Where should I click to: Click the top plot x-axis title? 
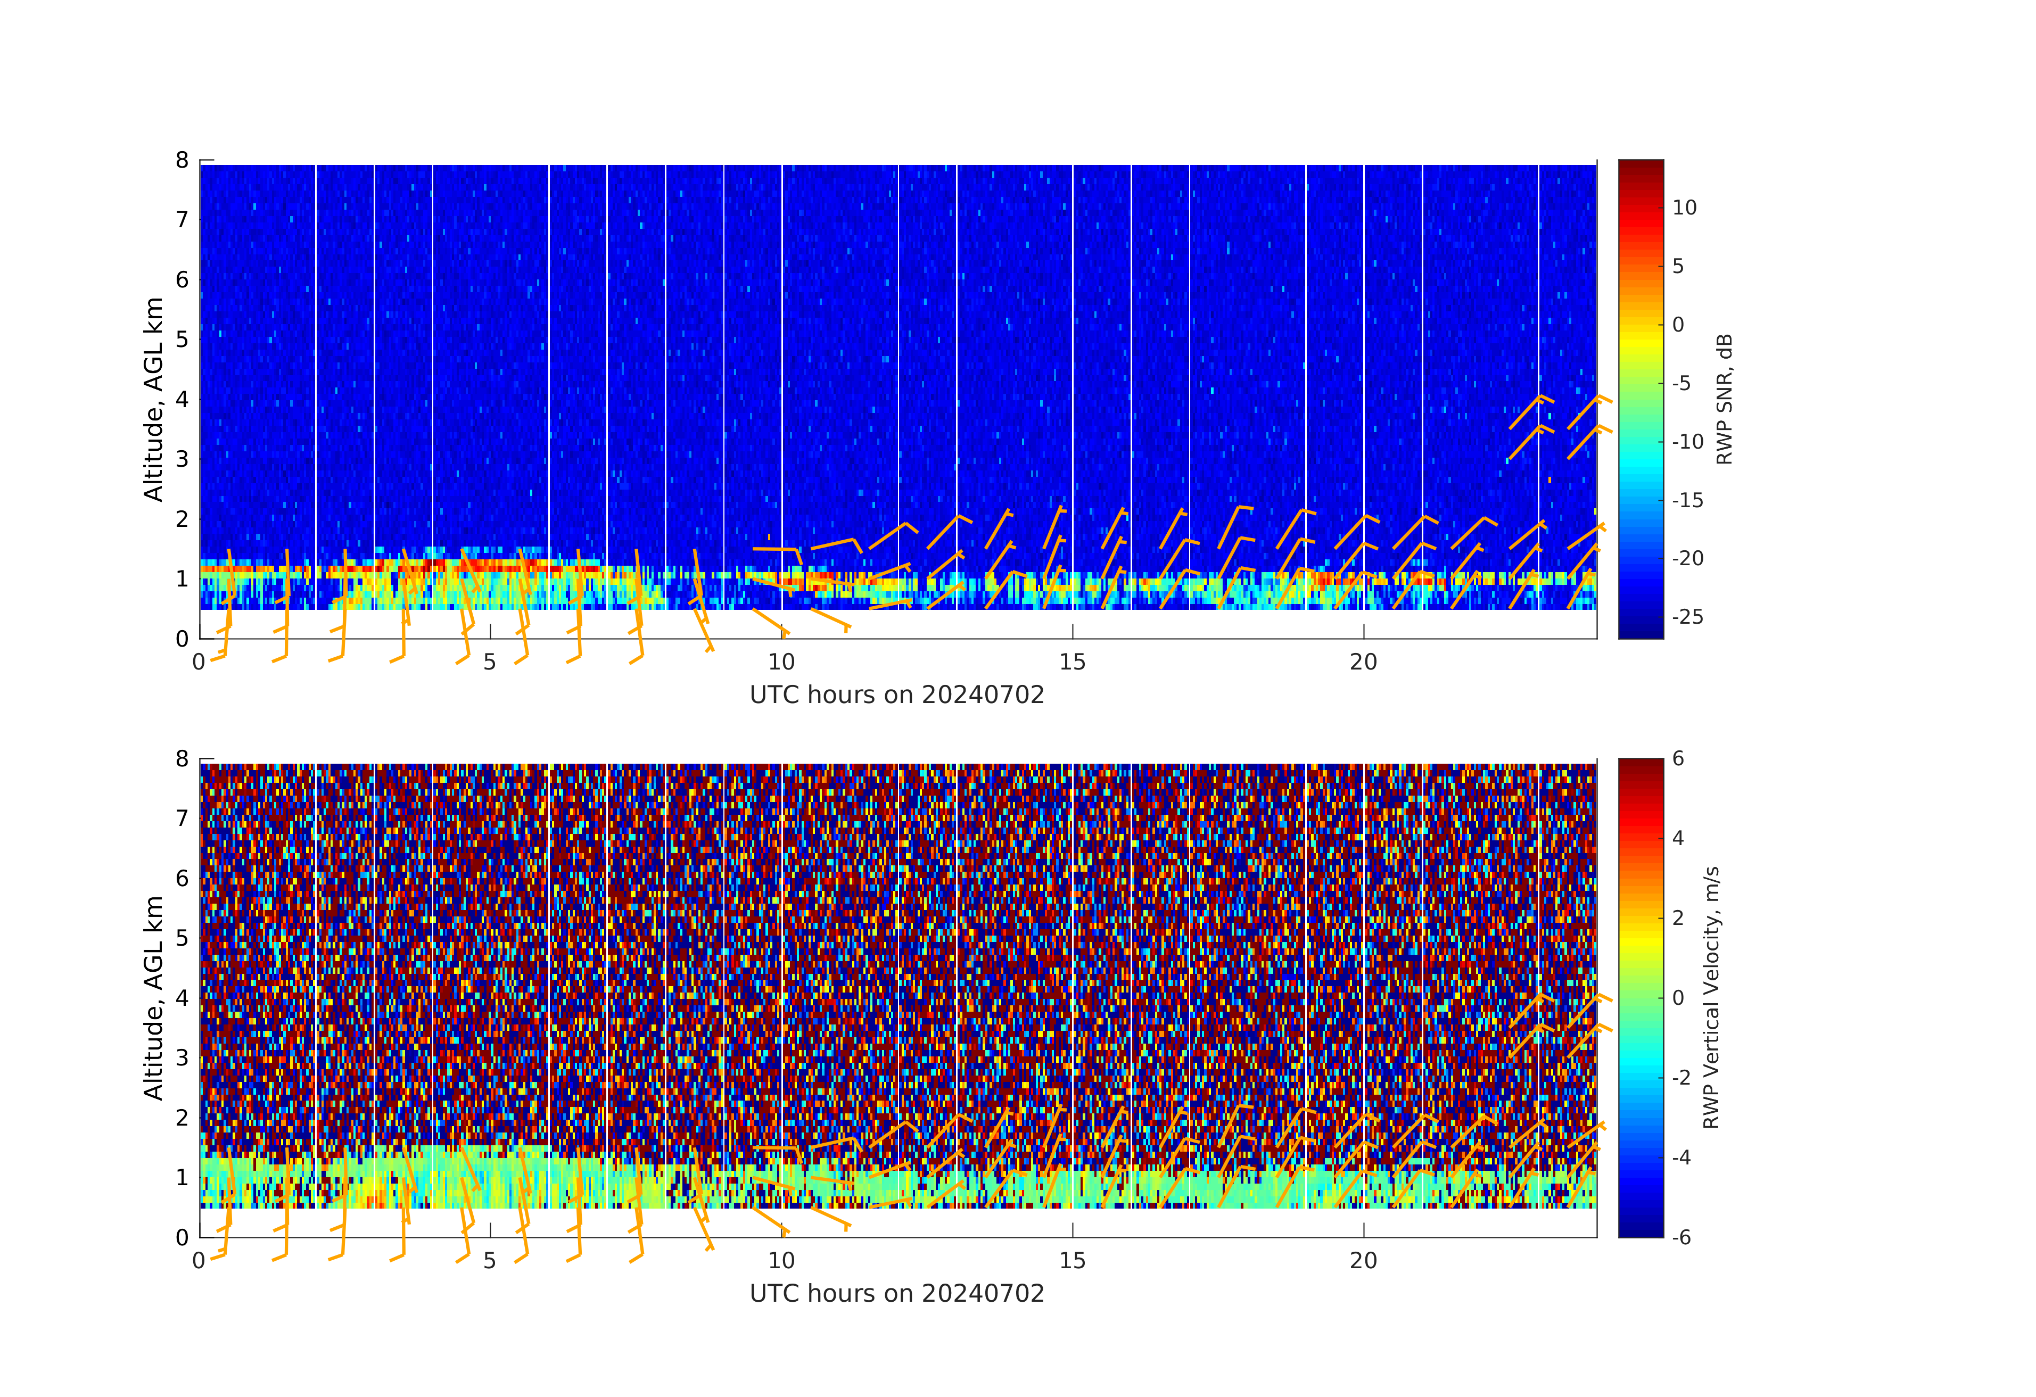click(897, 695)
